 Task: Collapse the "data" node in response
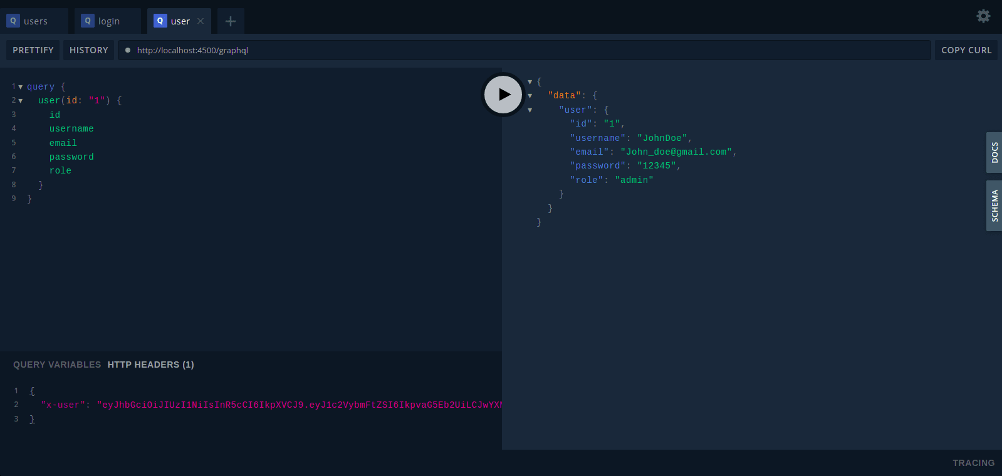(x=530, y=96)
